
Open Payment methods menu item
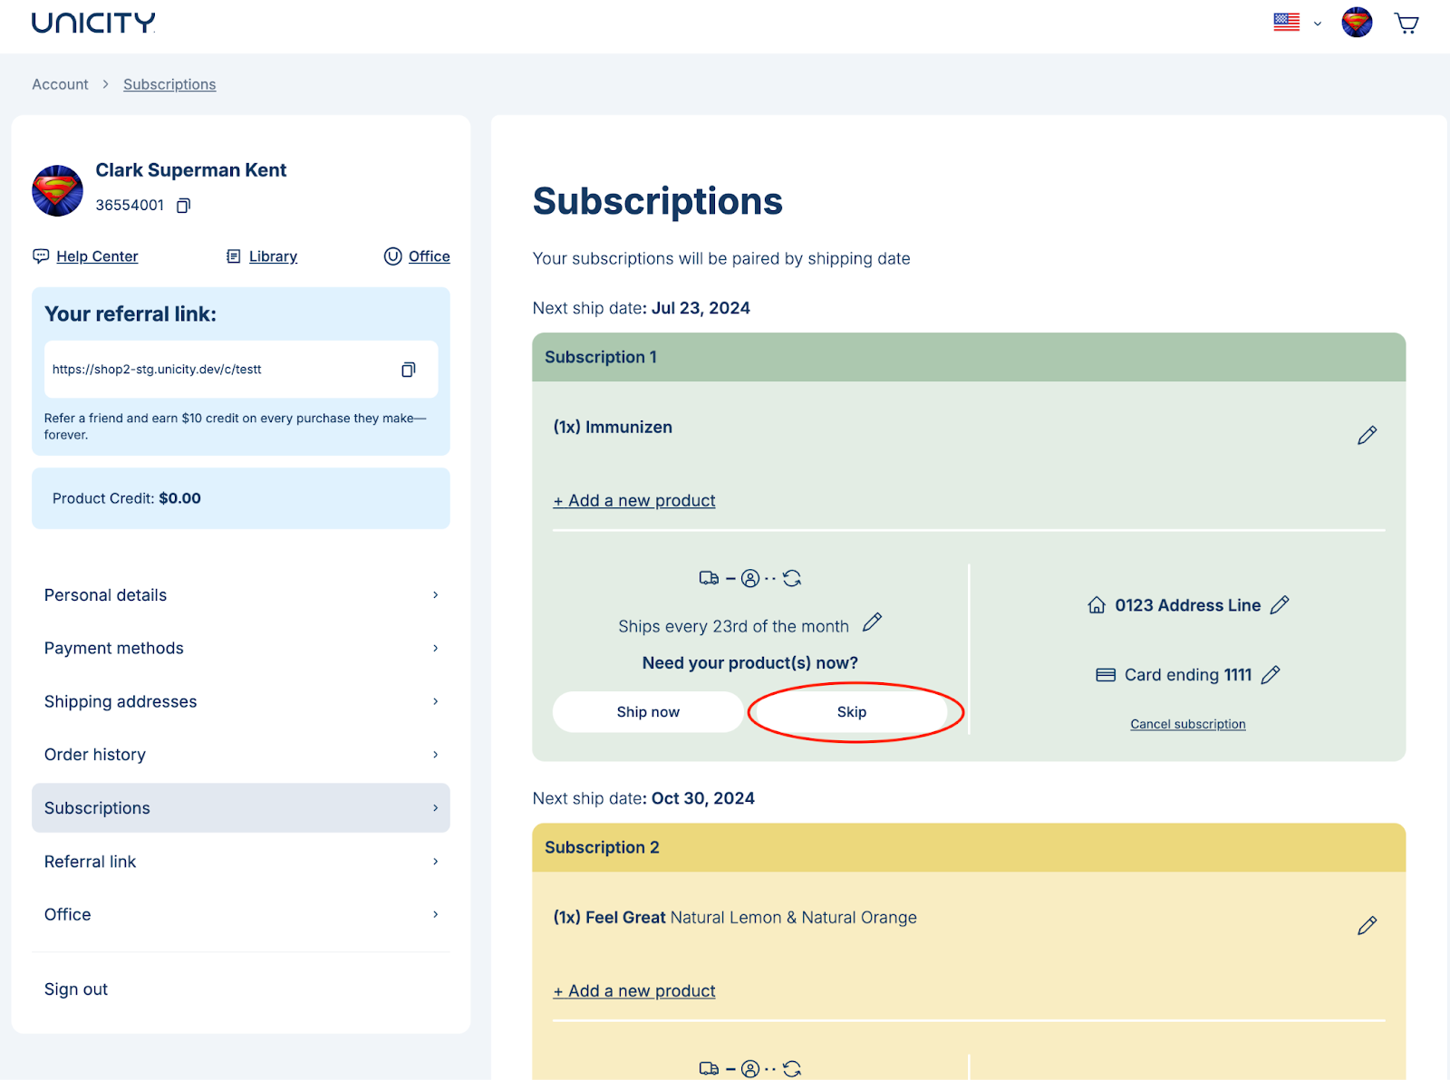click(241, 649)
